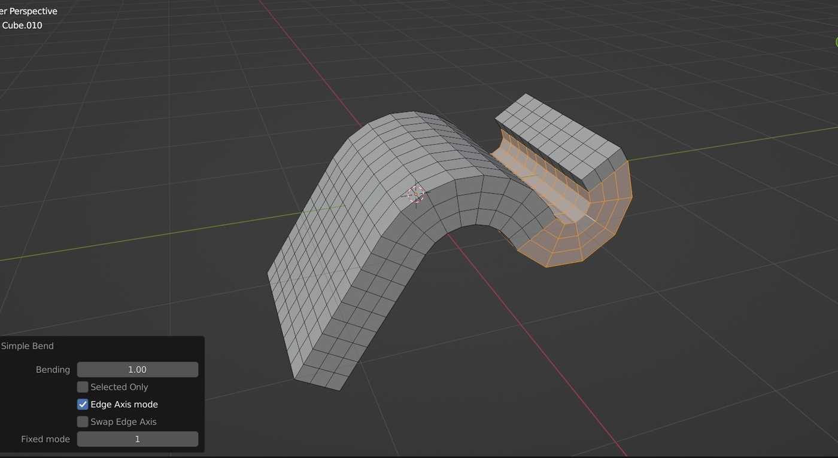Click the User Perspective view label
Screen dimensions: 838x458
tap(29, 11)
